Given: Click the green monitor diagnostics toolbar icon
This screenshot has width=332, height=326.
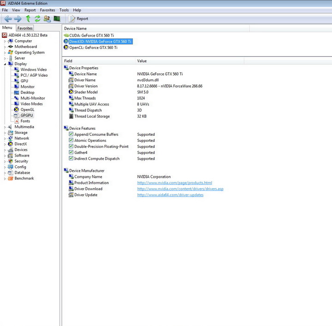Looking at the screenshot, I should point(57,18).
